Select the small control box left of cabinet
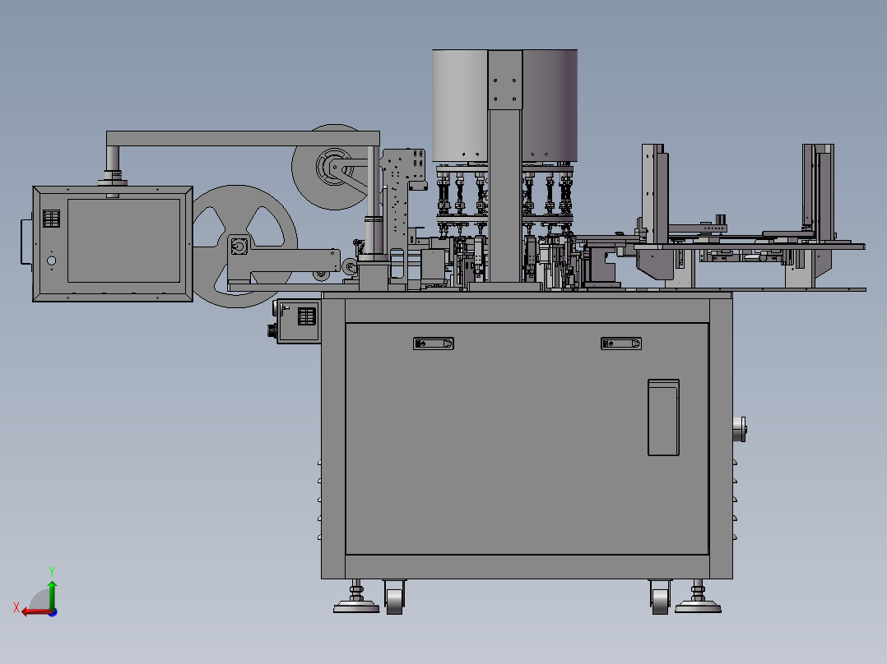Image resolution: width=887 pixels, height=664 pixels. [299, 321]
